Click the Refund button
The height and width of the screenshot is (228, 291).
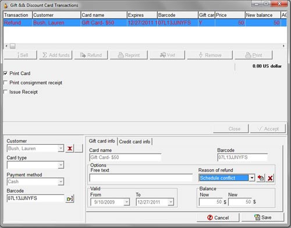coord(91,55)
